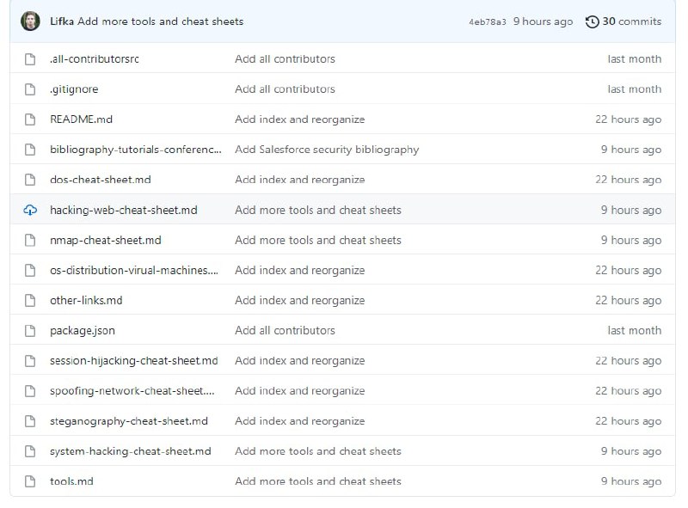
Task: Open commit hash 4eb78a3
Action: pyautogui.click(x=487, y=21)
